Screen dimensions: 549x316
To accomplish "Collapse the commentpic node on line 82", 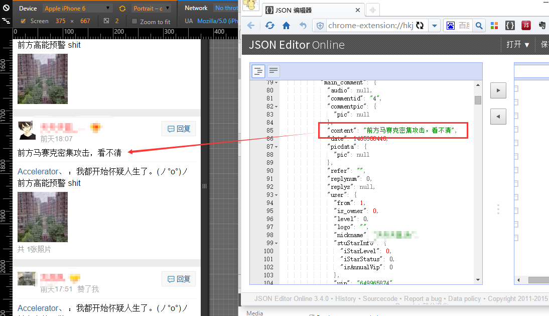I will [x=276, y=107].
